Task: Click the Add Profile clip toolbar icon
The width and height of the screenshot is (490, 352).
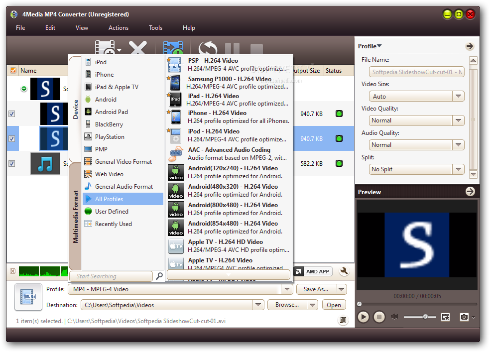Action: tap(173, 48)
